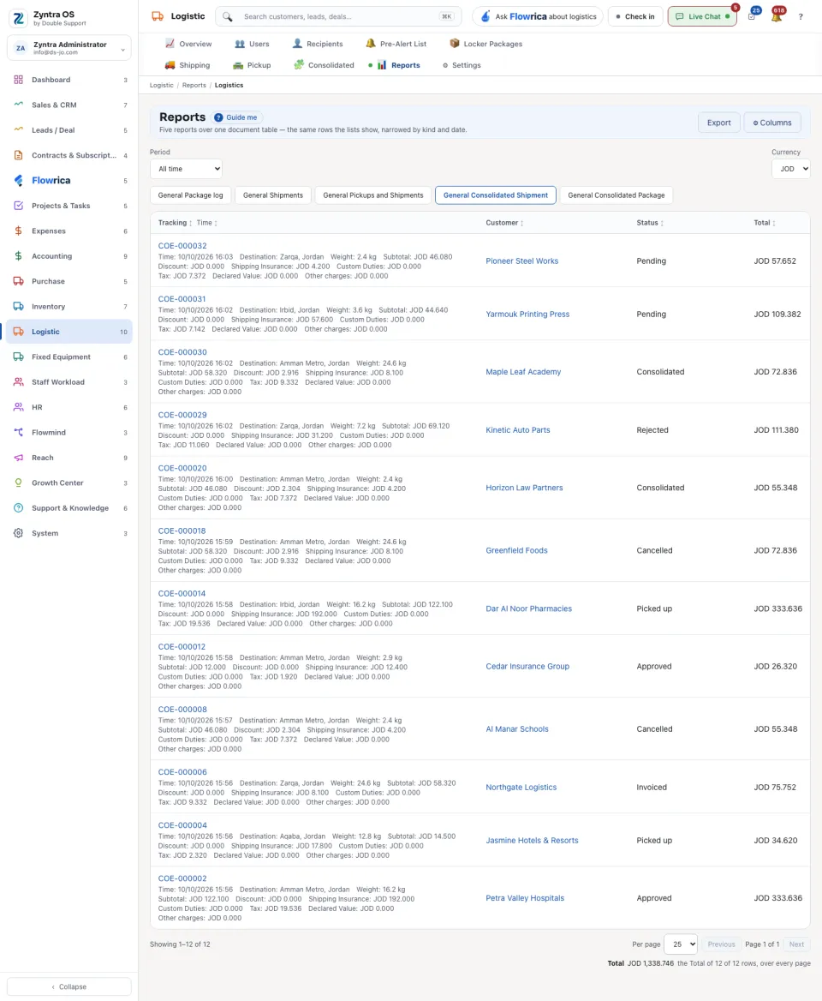Click the Check in button
Image resolution: width=822 pixels, height=1001 pixels.
pos(635,16)
